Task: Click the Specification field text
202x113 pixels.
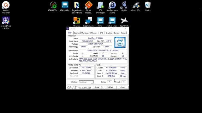Action: coord(103,51)
